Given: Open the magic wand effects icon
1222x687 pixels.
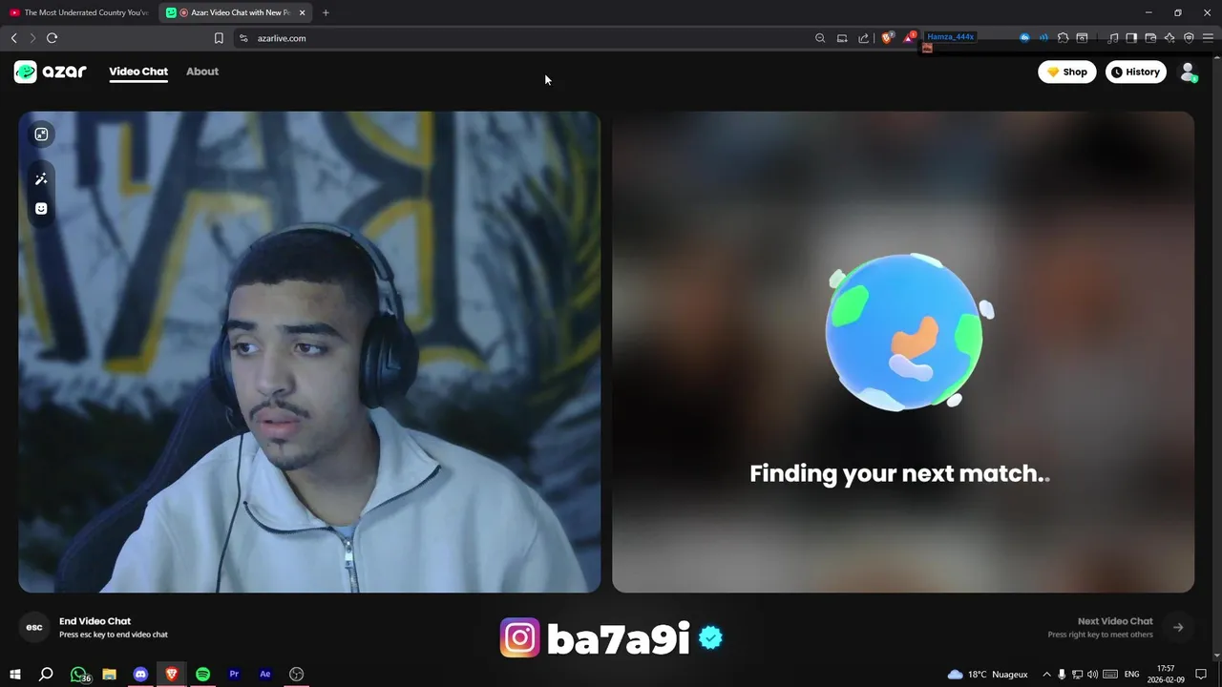Looking at the screenshot, I should [x=41, y=178].
